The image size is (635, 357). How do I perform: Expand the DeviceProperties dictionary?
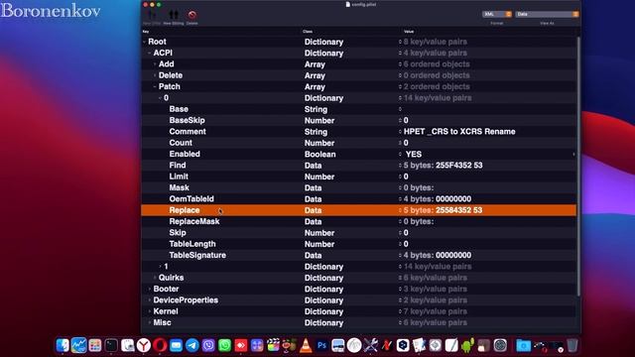pos(150,300)
